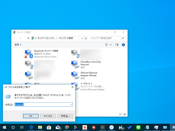Refresh the Network Connections address bar
This screenshot has width=175, height=131.
pyautogui.click(x=86, y=38)
